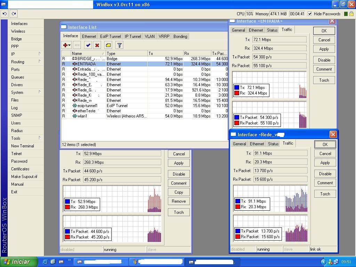This screenshot has height=267, width=356.
Task: Open the Ethernet tab in Interface List
Action: pos(89,36)
